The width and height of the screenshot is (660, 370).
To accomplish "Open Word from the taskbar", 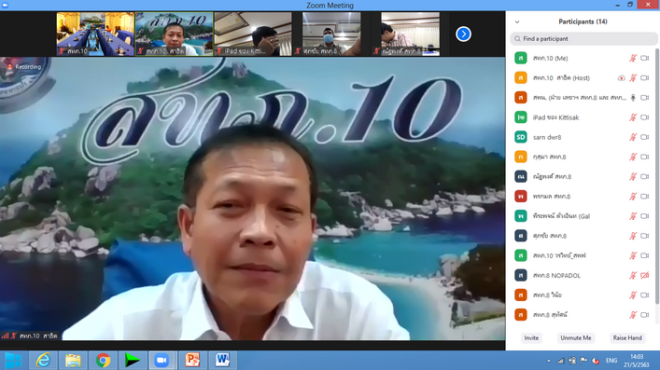I will point(222,361).
